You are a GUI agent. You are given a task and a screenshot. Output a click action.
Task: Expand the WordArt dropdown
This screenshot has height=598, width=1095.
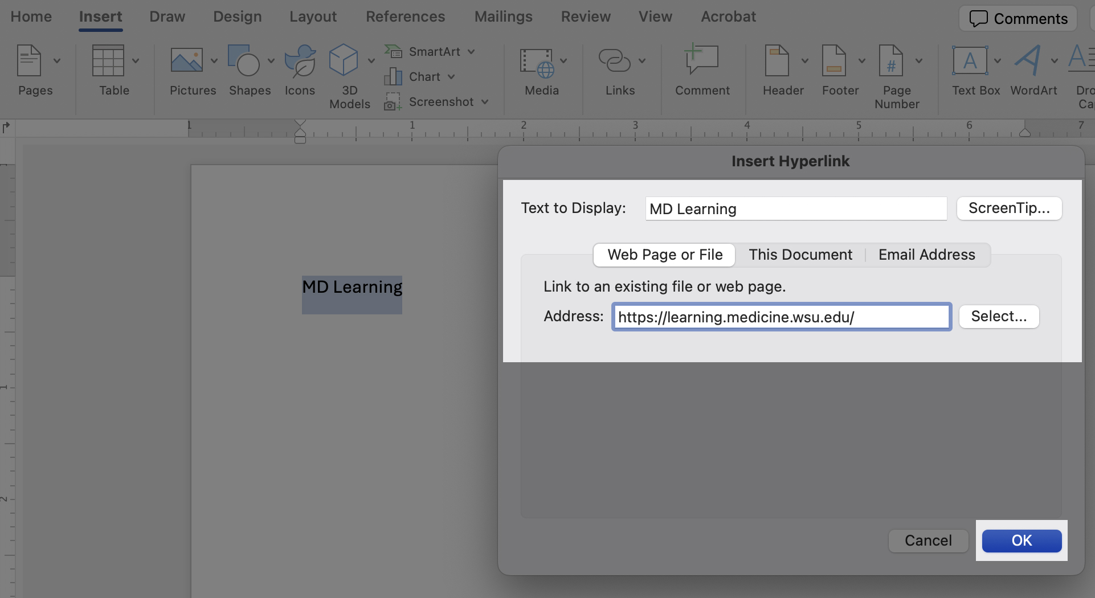coord(1054,60)
